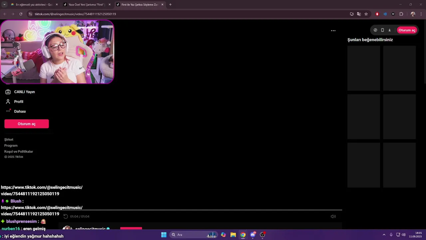Click the TikTok coin icon in top pill
Screen dimensions: 426x240
pos(375,30)
